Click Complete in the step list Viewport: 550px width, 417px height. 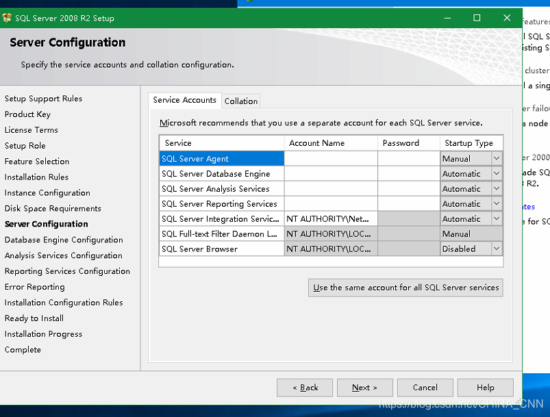(x=23, y=350)
